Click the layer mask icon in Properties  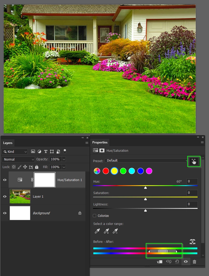pyautogui.click(x=102, y=150)
